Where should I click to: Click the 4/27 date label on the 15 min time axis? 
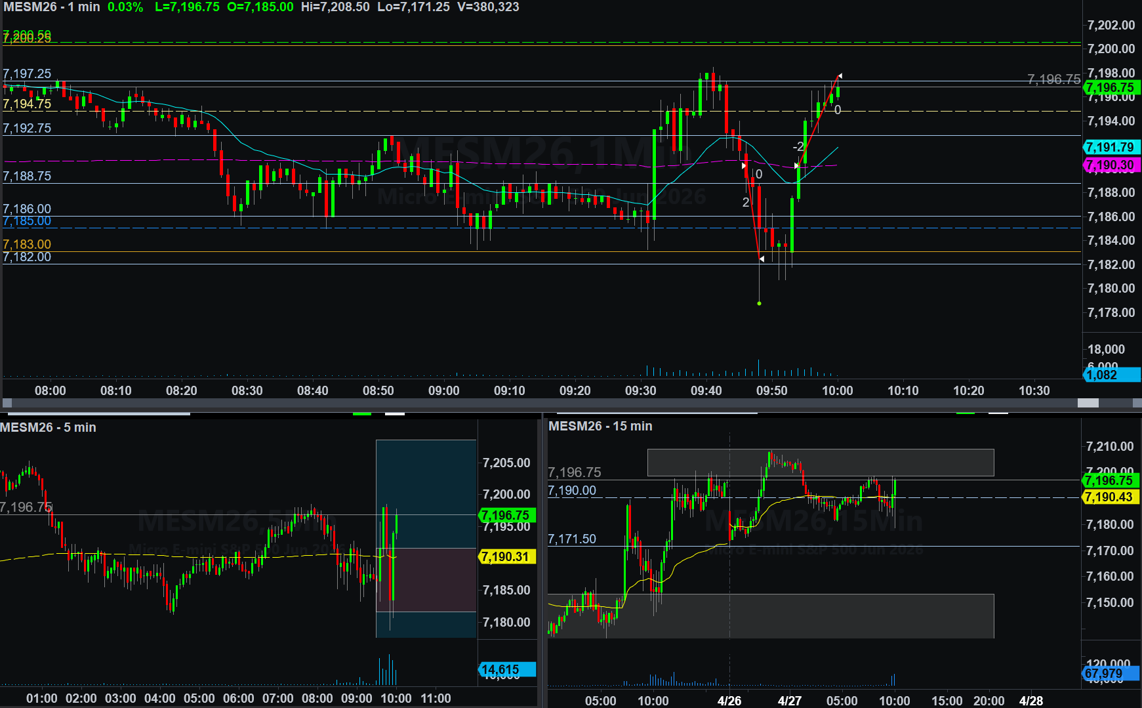pos(789,701)
